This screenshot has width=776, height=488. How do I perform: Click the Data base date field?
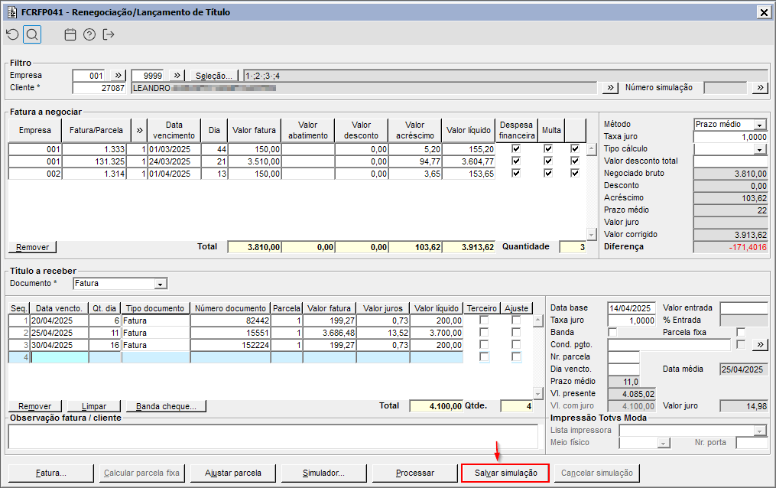pyautogui.click(x=632, y=308)
